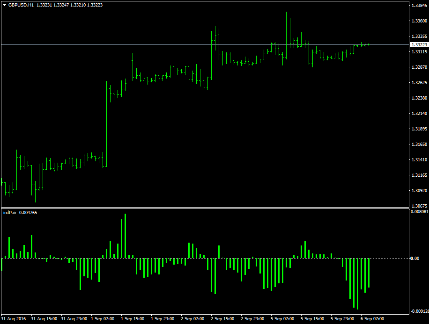The image size is (429, 324).
Task: Select the 31 Aug 23:00 time label
Action: (x=74, y=319)
